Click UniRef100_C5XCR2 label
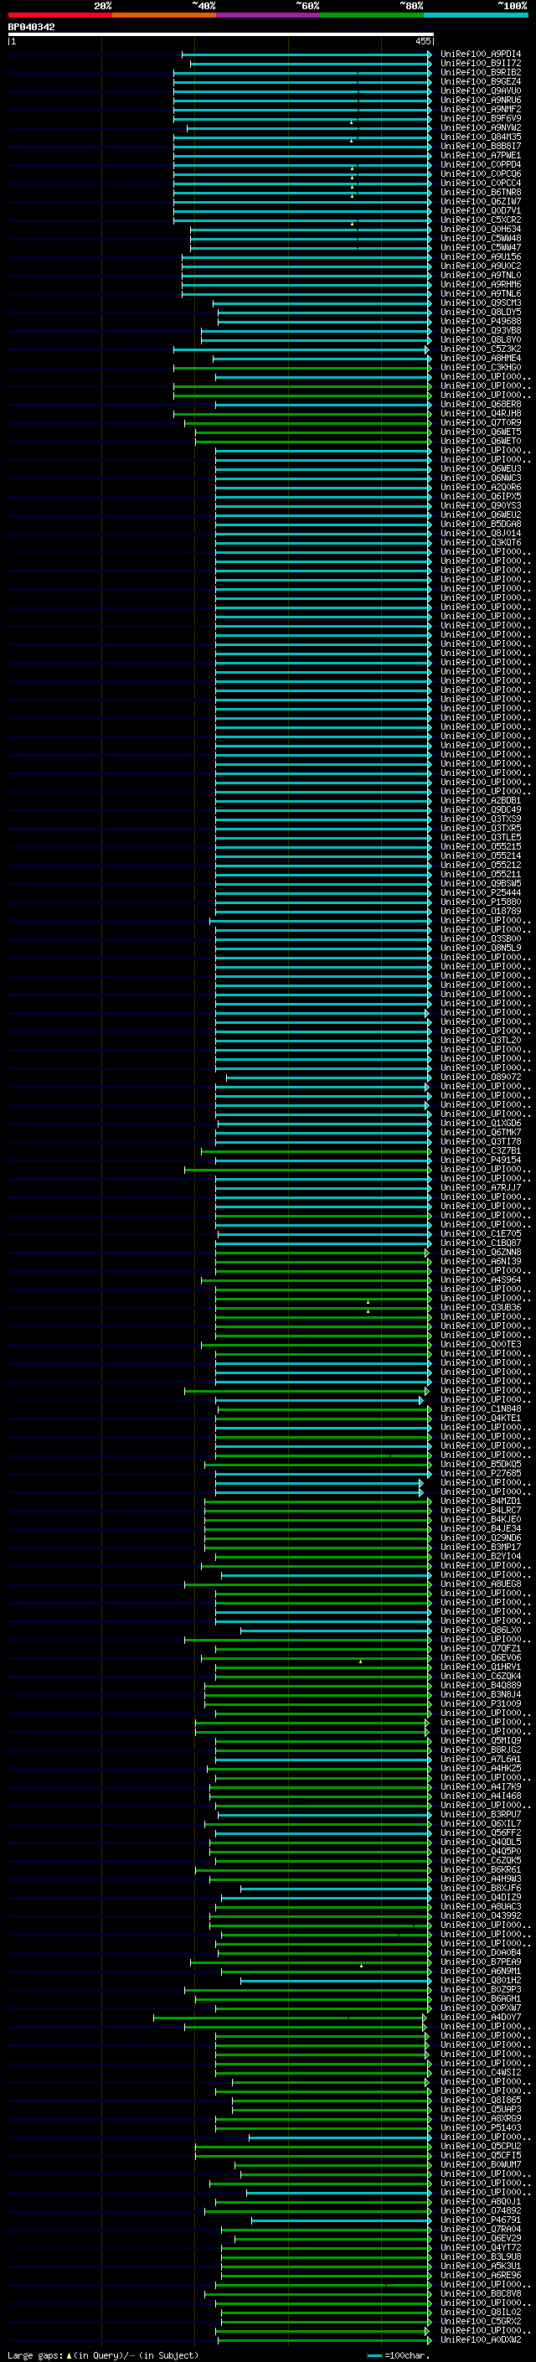Screen dimensions: 536x2362 (x=481, y=220)
